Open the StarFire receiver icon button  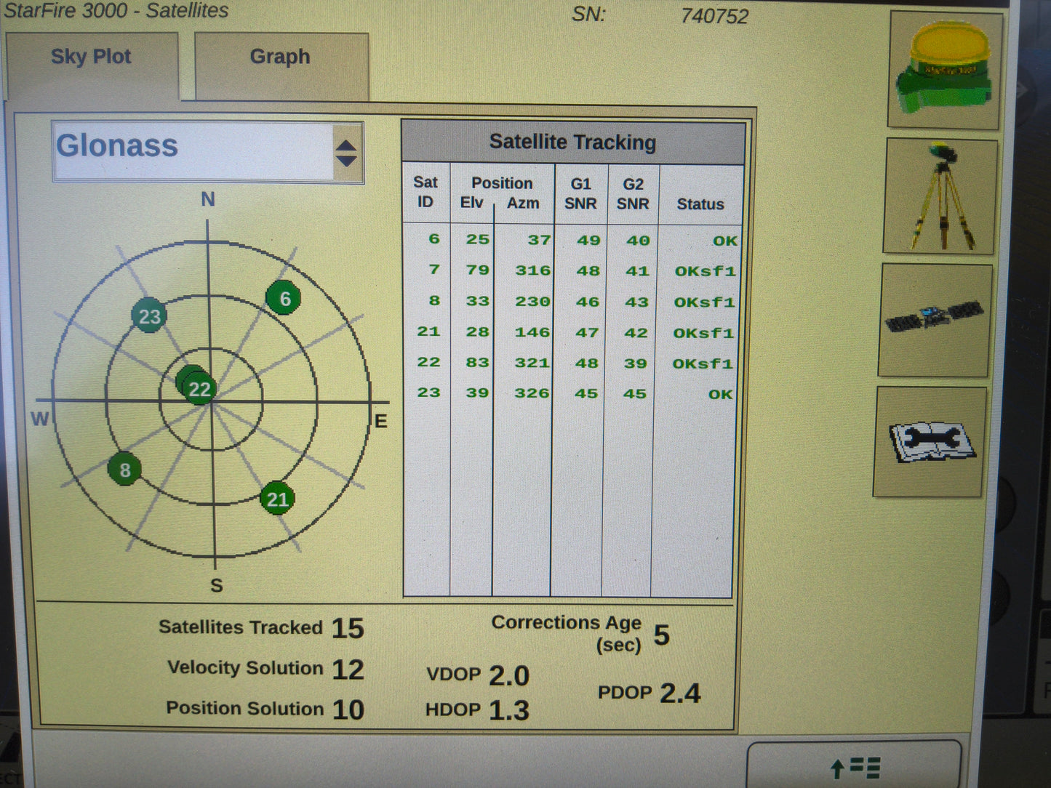(x=944, y=70)
